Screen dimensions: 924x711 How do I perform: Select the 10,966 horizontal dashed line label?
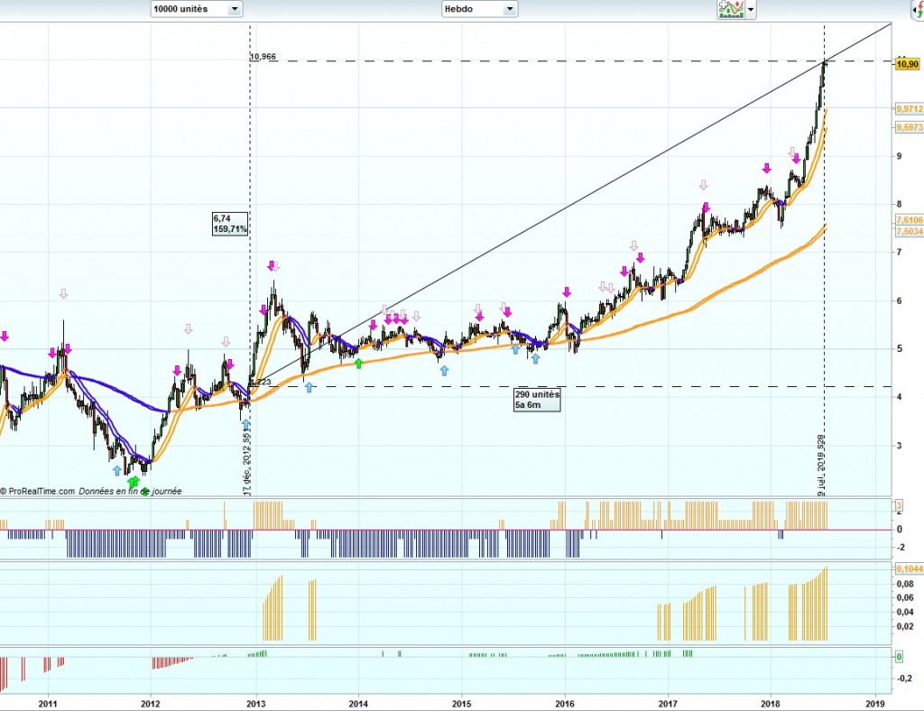tap(263, 57)
